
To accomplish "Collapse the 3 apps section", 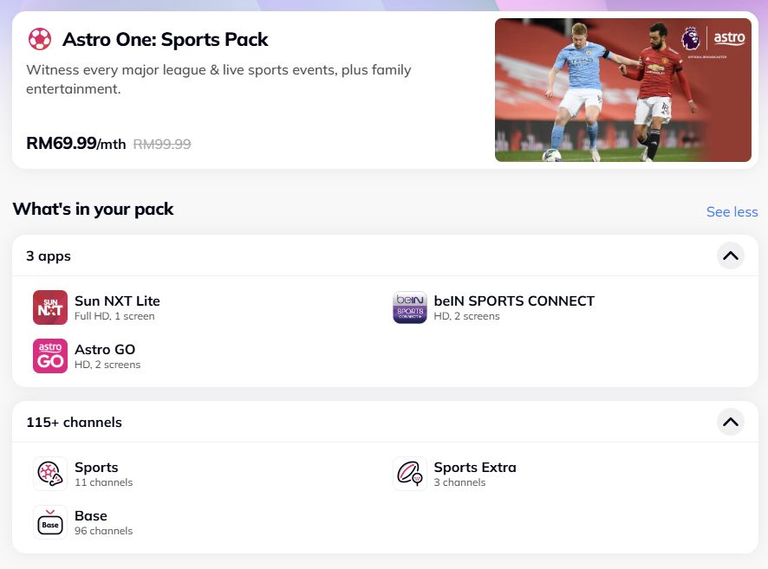I will pyautogui.click(x=731, y=255).
